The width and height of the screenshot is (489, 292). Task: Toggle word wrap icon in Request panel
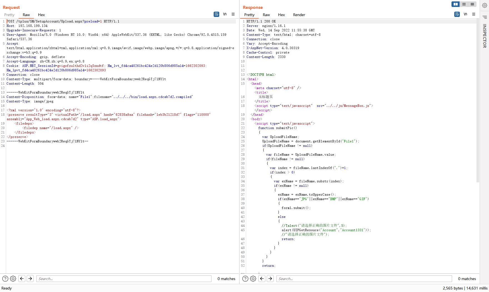point(216,14)
